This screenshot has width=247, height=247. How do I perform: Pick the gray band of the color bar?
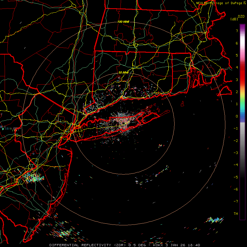(242, 142)
